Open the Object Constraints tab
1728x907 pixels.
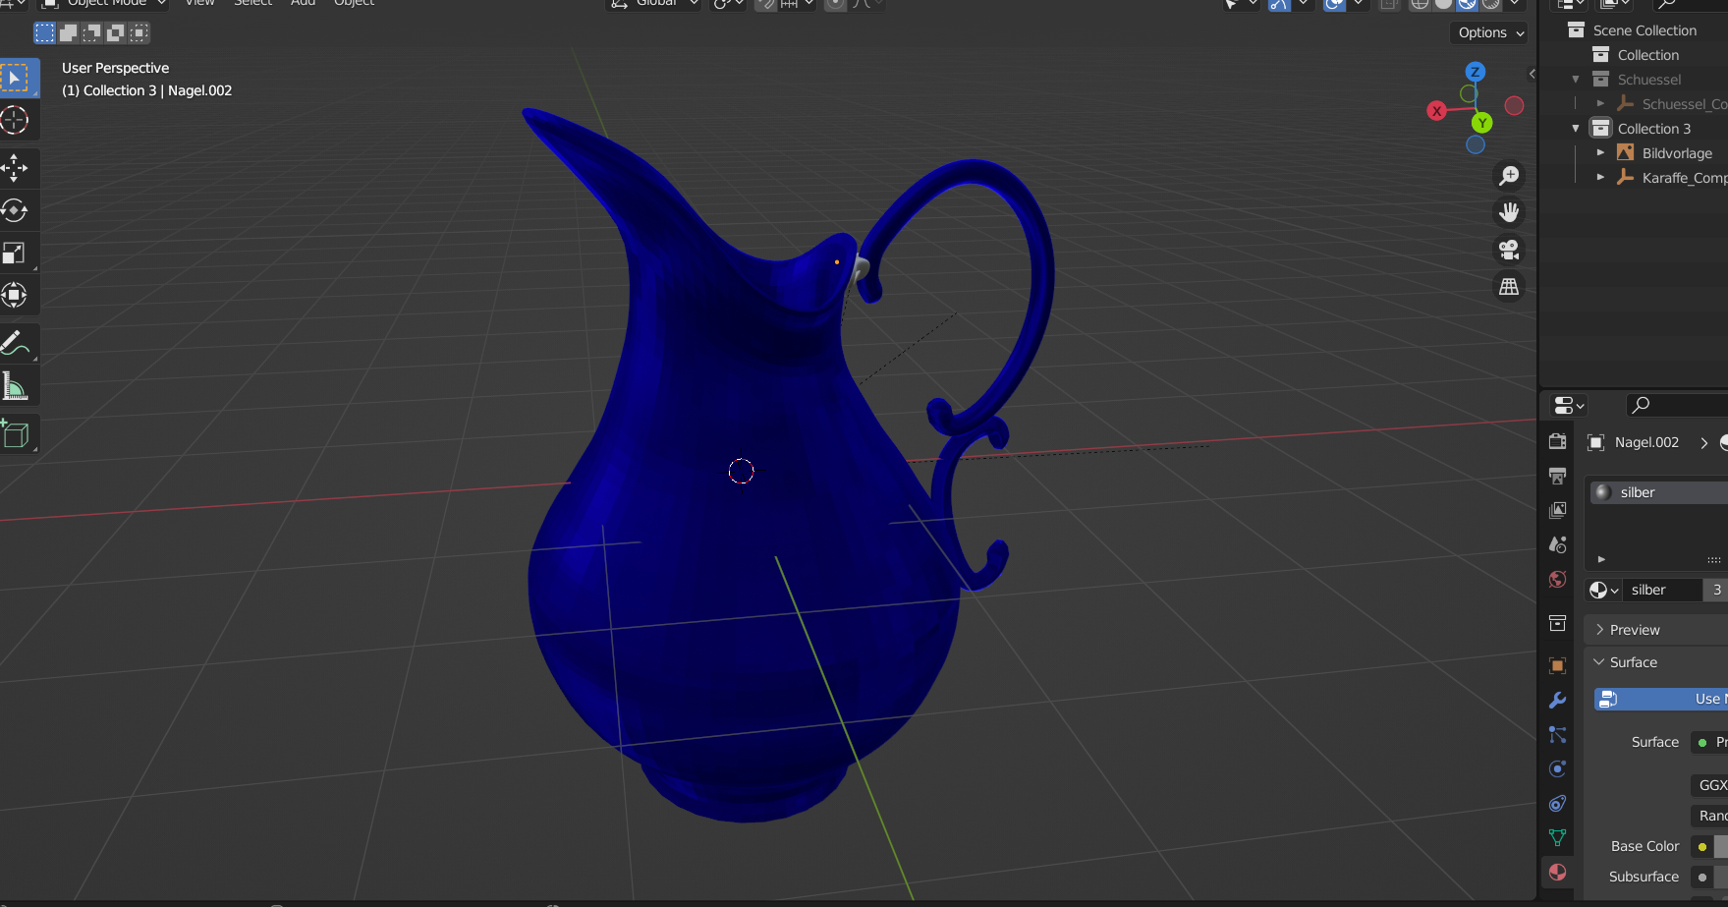pyautogui.click(x=1557, y=804)
